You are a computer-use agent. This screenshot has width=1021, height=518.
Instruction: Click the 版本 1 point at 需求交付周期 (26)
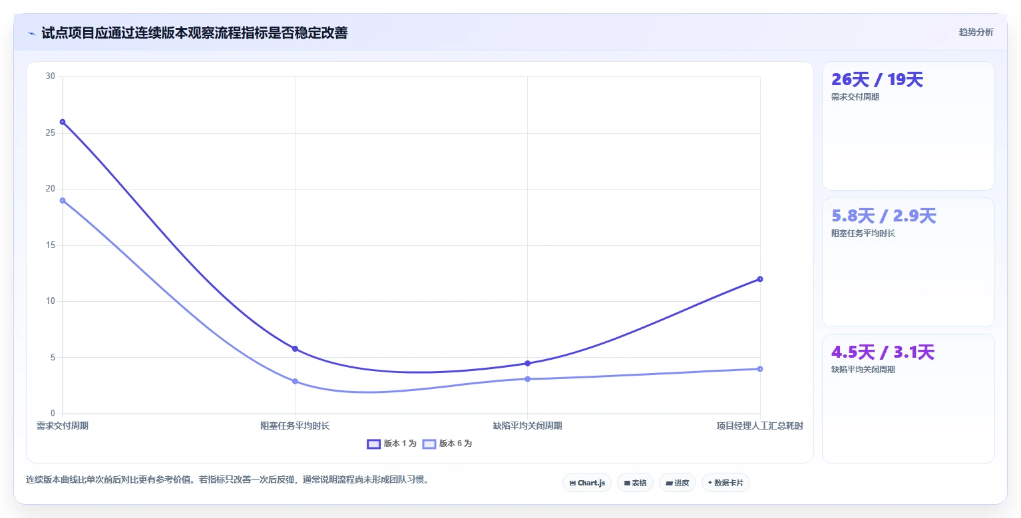coord(63,122)
